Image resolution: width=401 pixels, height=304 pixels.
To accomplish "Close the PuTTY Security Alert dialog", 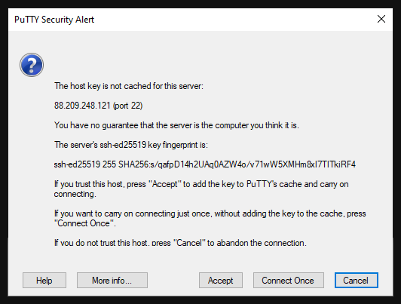I will pyautogui.click(x=381, y=19).
